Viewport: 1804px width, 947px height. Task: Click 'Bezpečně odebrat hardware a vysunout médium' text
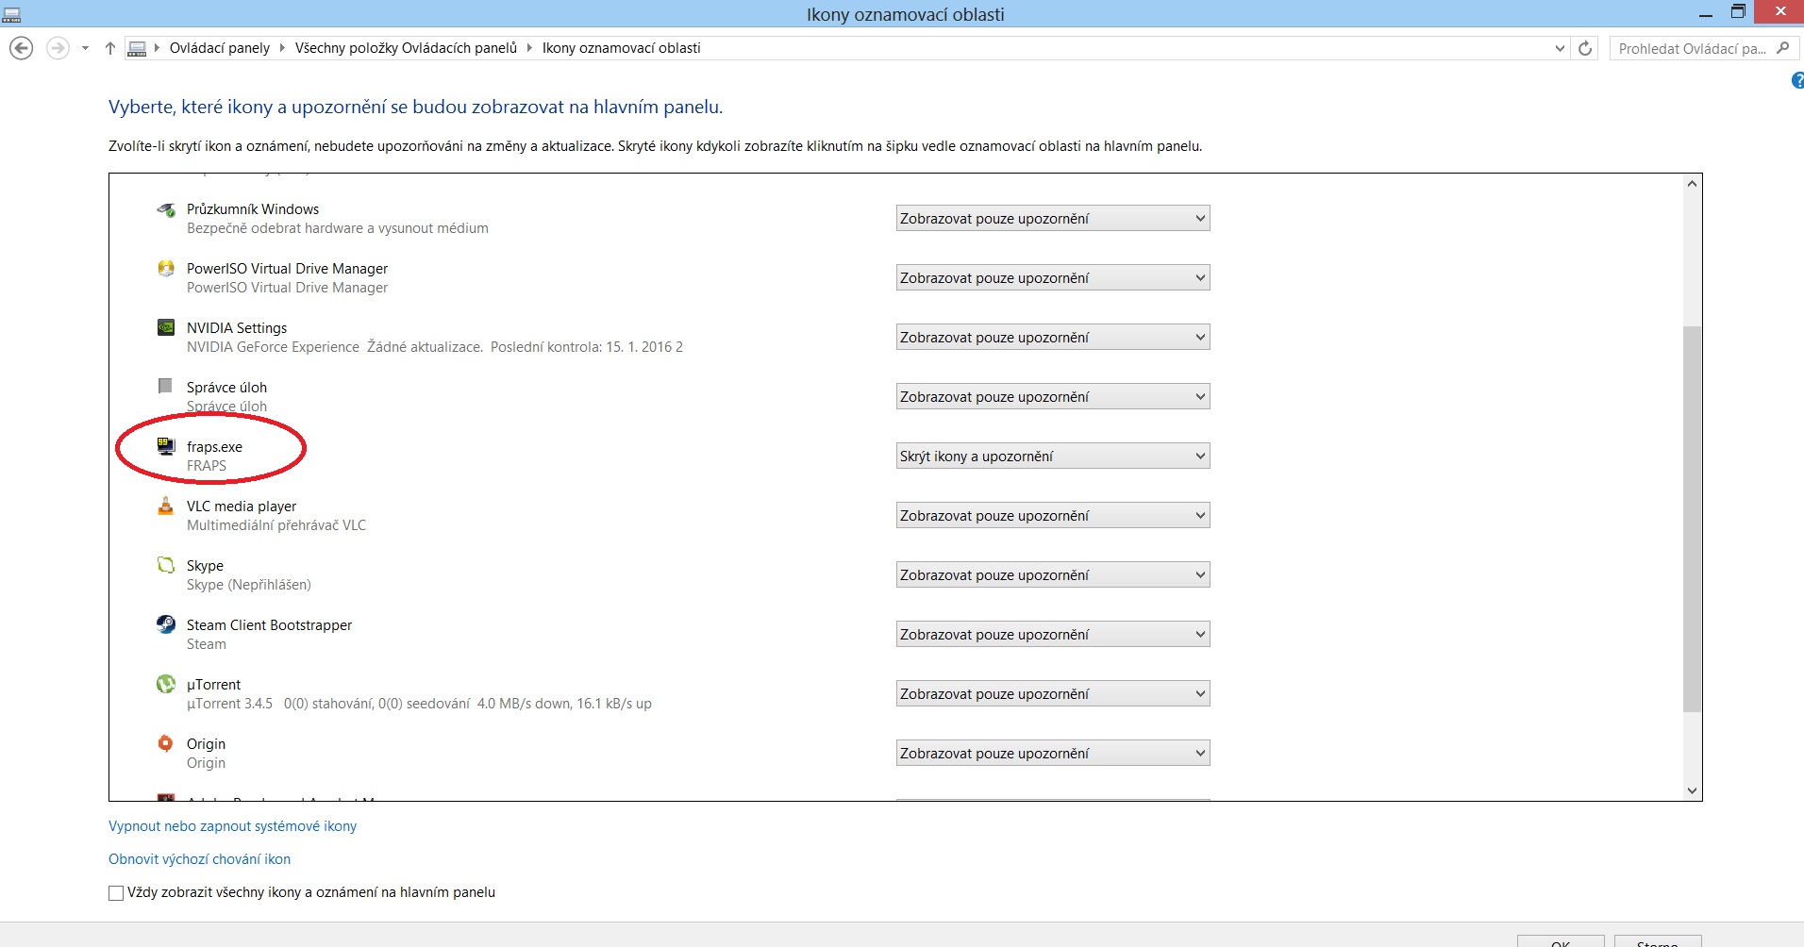point(338,228)
